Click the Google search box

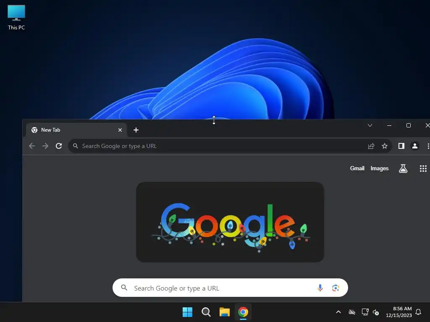[x=230, y=288]
